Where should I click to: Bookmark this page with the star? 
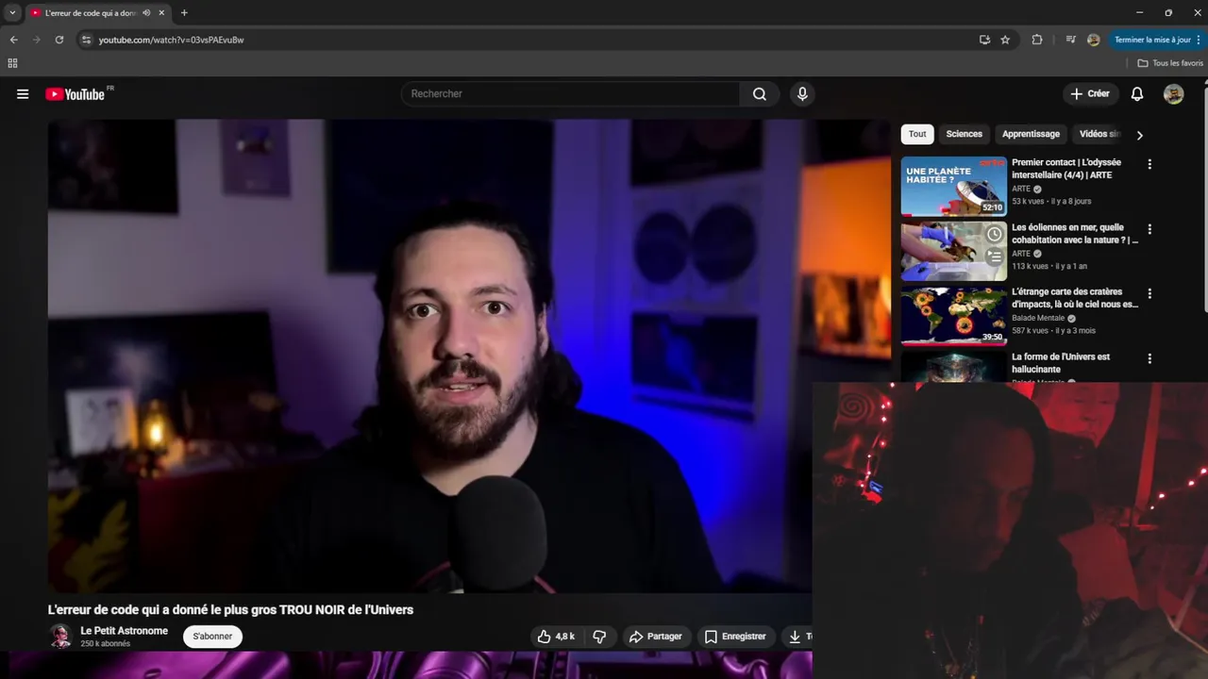1005,40
